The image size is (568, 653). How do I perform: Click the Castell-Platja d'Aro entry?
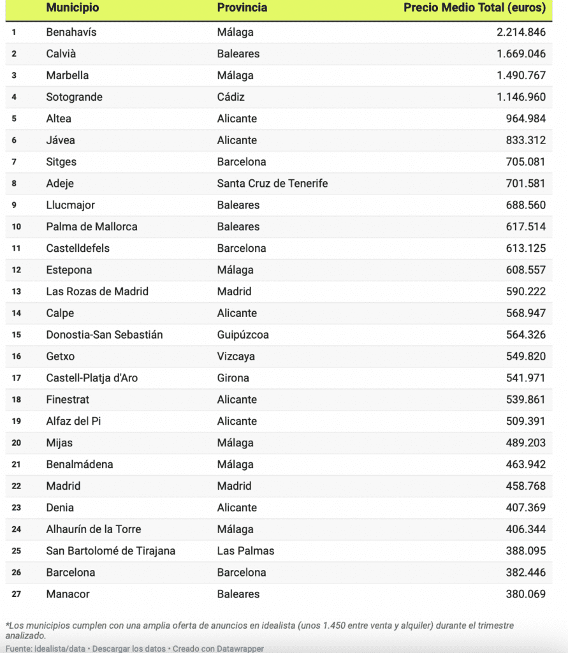[x=92, y=378]
